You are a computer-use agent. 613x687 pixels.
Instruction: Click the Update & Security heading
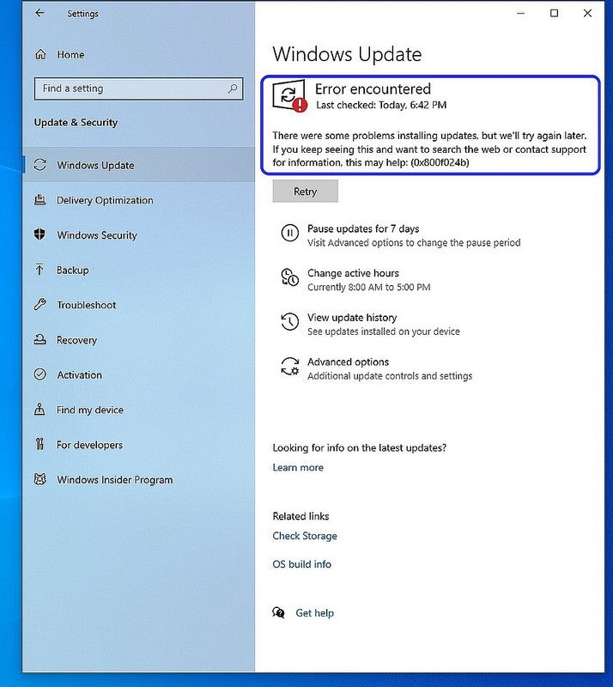click(76, 122)
